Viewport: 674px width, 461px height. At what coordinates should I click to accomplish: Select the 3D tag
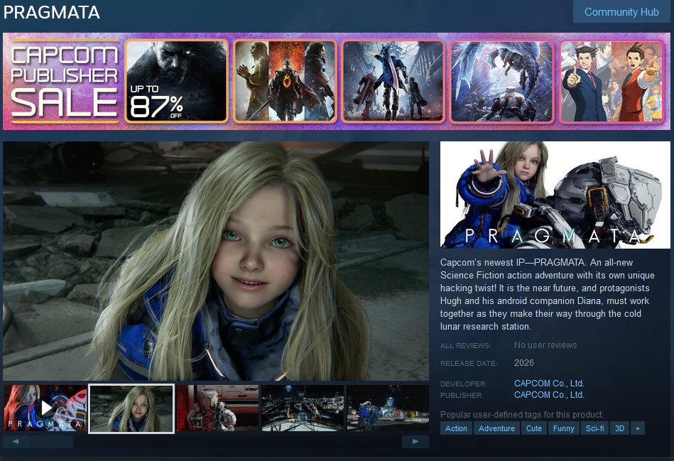pos(619,428)
